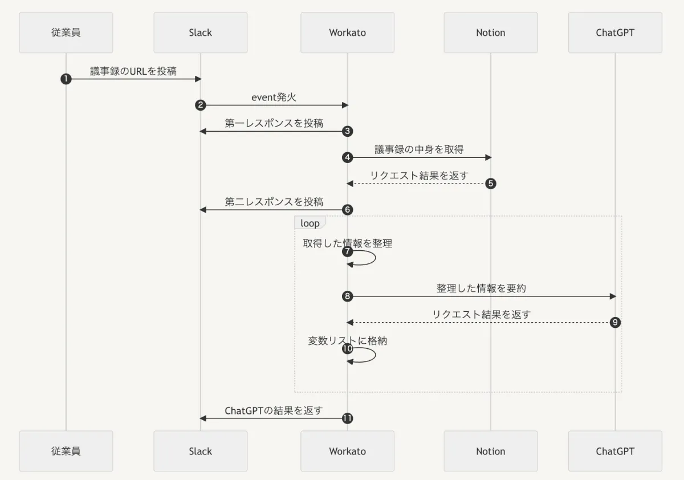Click the ChatGPTの結果を返す message label
This screenshot has width=684, height=480.
(274, 410)
